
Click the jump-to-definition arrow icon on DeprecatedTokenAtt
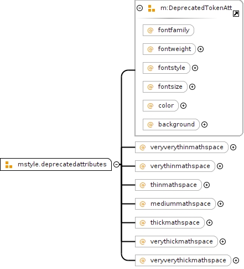236,14
